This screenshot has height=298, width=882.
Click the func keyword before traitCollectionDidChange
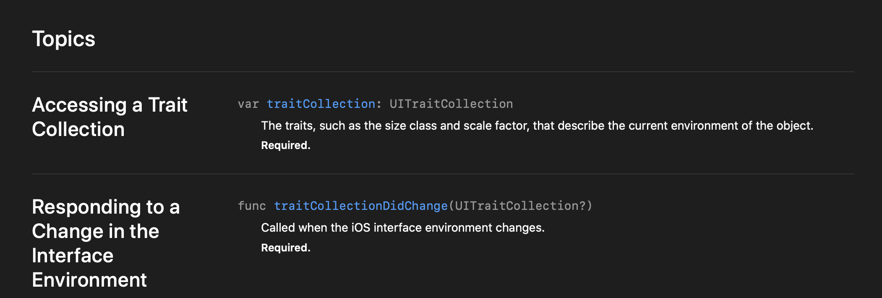pyautogui.click(x=252, y=206)
